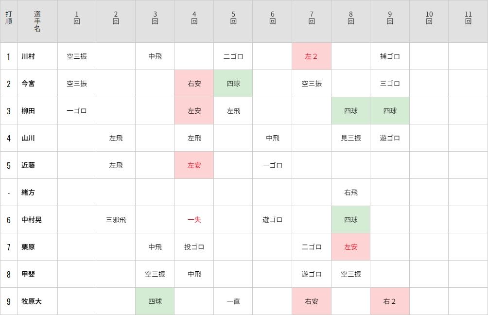Click 今宮's 右安 hit cell
Image resolution: width=488 pixels, height=315 pixels.
click(194, 84)
